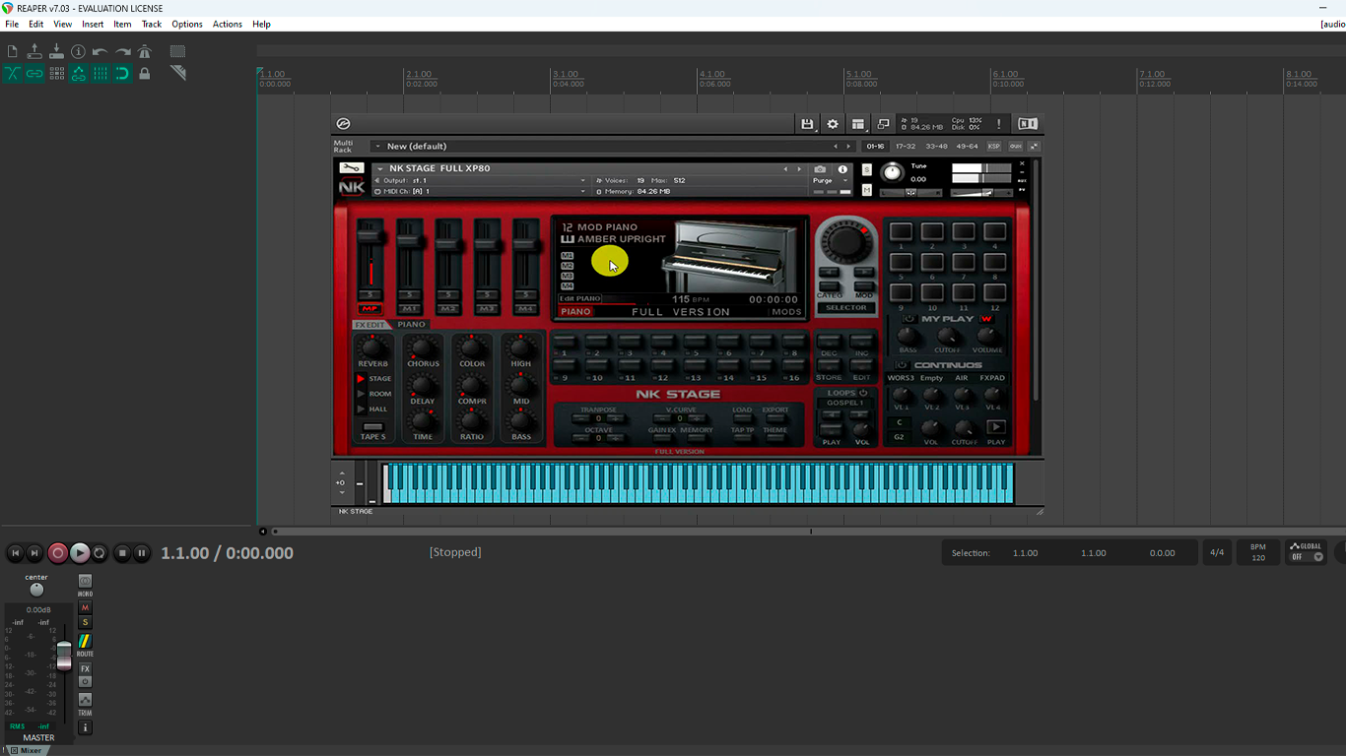Toggle envelope points move with items
Viewport: 1346px width, 756px height.
pos(78,73)
